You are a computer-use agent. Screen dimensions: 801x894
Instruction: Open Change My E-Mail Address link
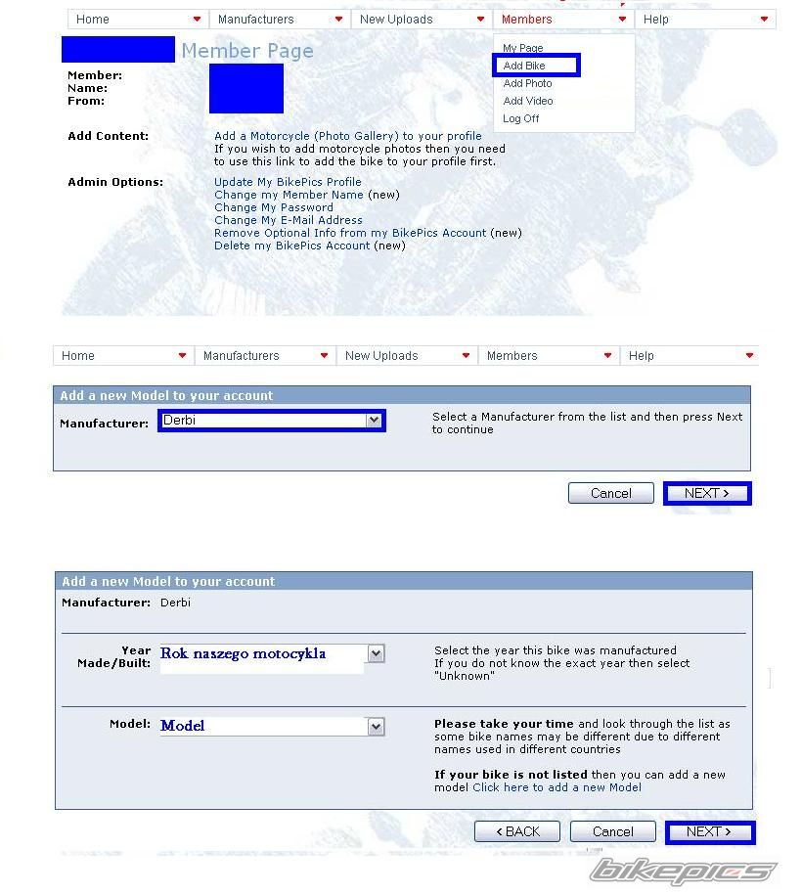[x=289, y=220]
